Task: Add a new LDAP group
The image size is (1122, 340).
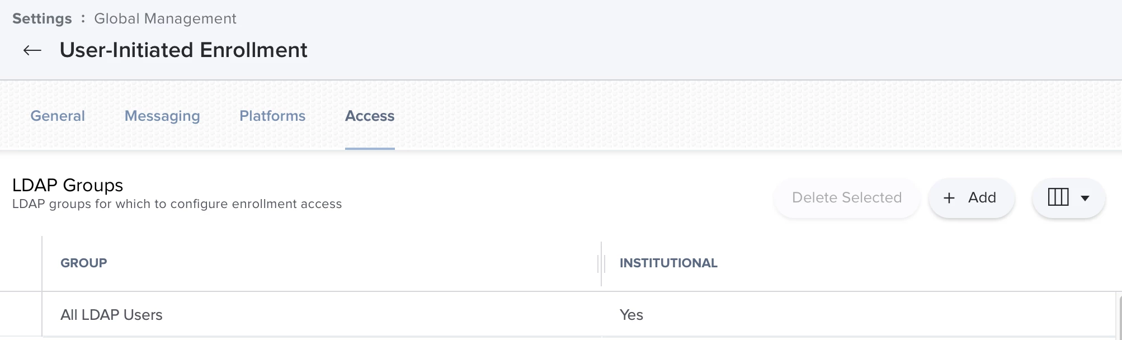Action: (971, 198)
